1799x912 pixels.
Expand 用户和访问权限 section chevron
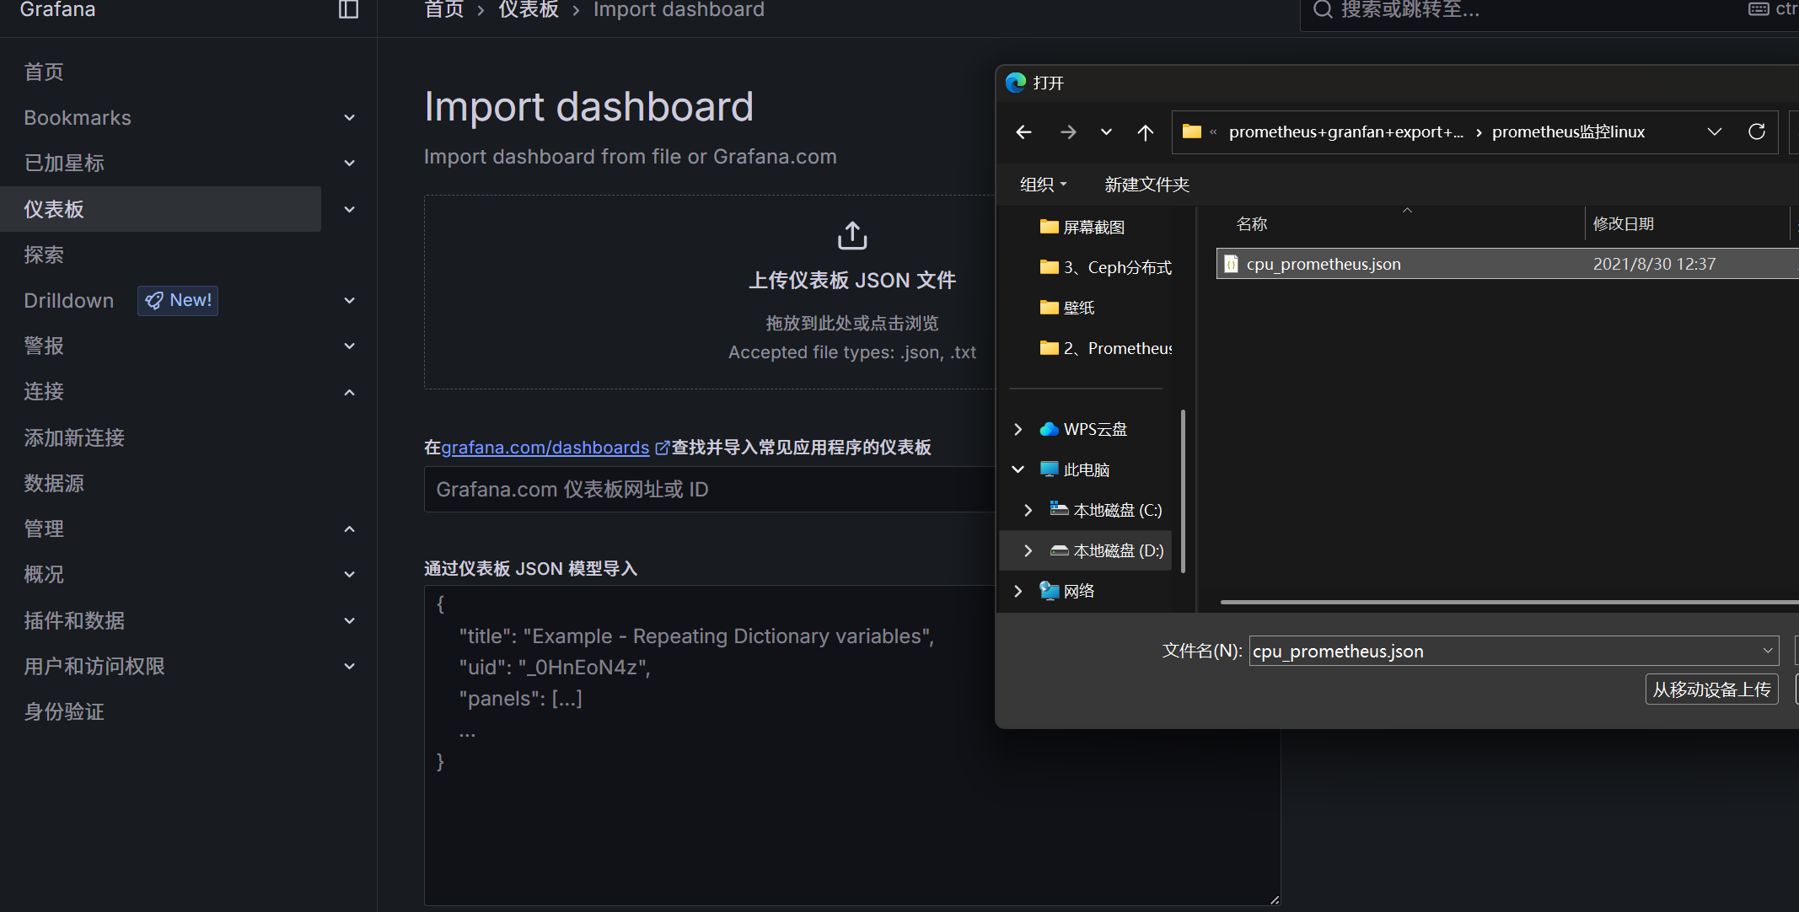pos(349,666)
